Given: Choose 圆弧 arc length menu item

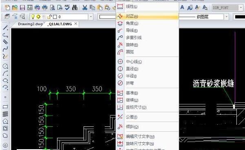Looking at the screenshot, I should point(147,52).
